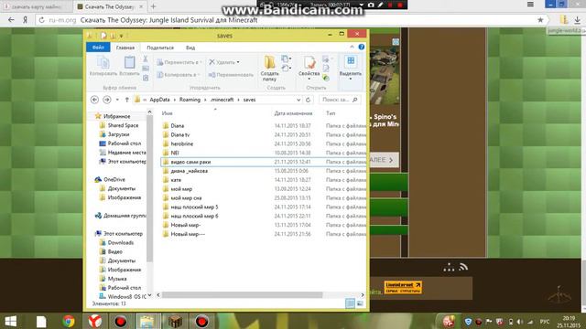The height and width of the screenshot is (329, 586).
Task: Click the Удалить delete button
Action: 223,62
